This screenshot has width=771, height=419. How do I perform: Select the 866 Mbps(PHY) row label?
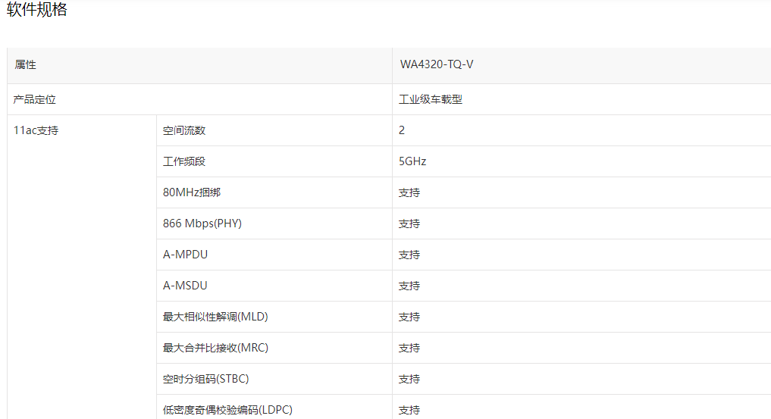click(202, 224)
